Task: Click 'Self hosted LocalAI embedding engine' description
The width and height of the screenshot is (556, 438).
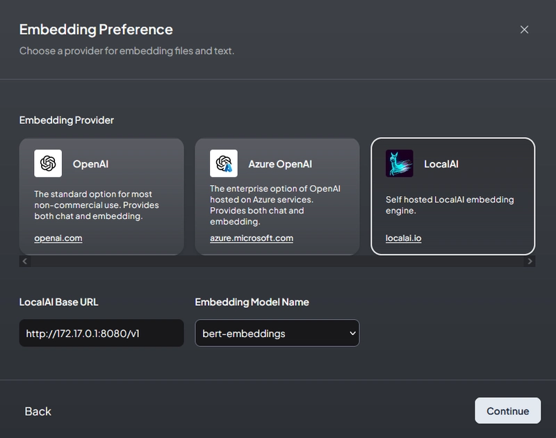Action: 450,205
